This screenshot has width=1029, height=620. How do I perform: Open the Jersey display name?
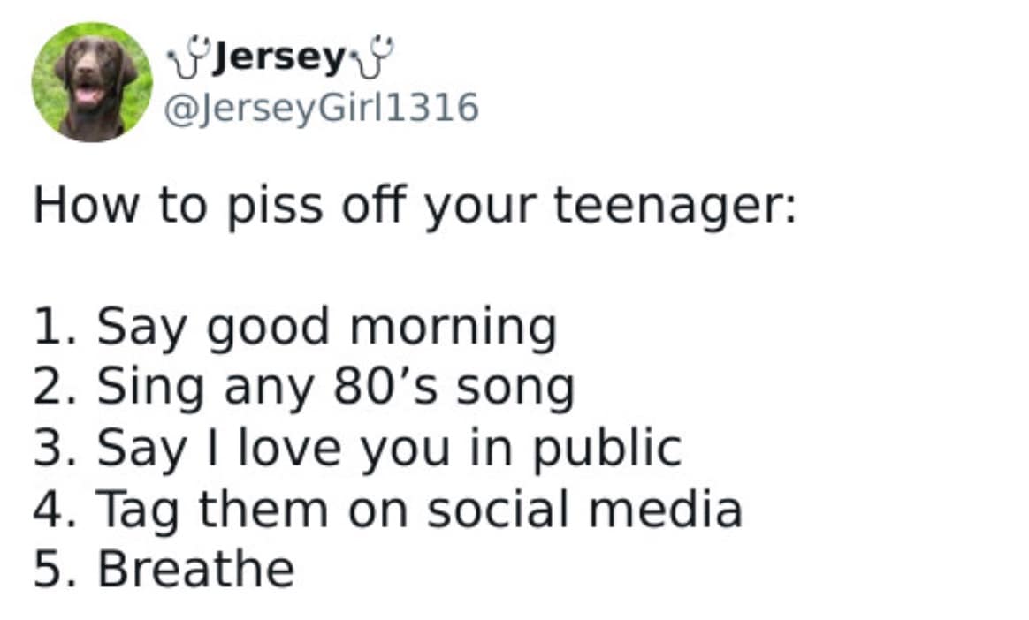[279, 60]
